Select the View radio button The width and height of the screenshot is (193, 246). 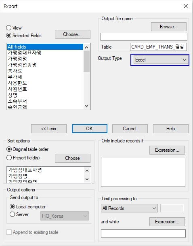(x=9, y=28)
